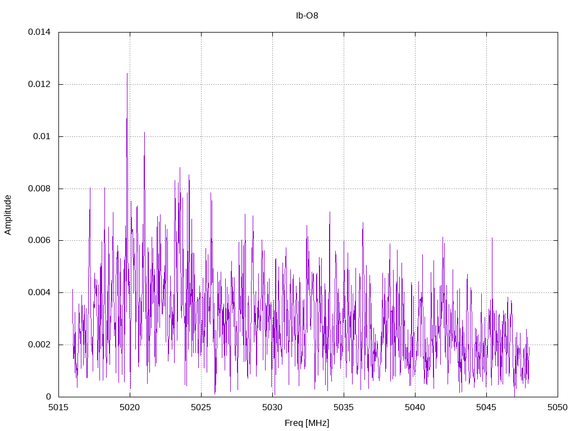Click the 0.014 y-axis tick label
Screen dimensions: 575x431
pyautogui.click(x=39, y=32)
